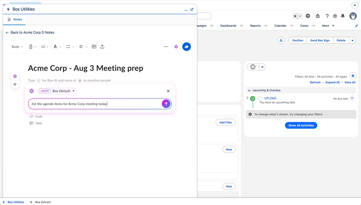Close the Box AI agent prompt
The width and height of the screenshot is (361, 205).
168,91
